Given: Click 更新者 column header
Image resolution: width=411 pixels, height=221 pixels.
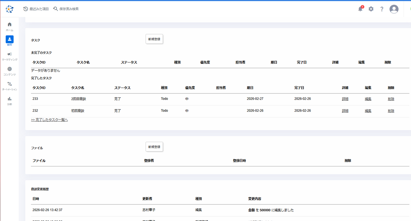Looking at the screenshot, I should [147, 199].
